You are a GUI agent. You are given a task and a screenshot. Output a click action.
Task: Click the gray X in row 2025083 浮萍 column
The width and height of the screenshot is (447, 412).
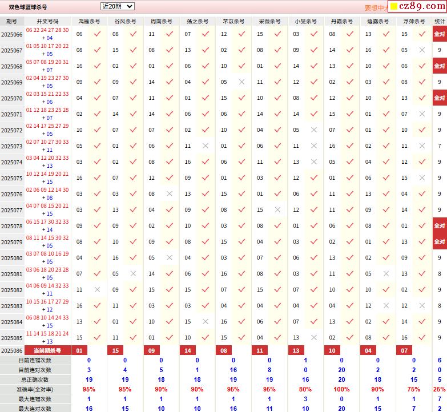pos(422,305)
